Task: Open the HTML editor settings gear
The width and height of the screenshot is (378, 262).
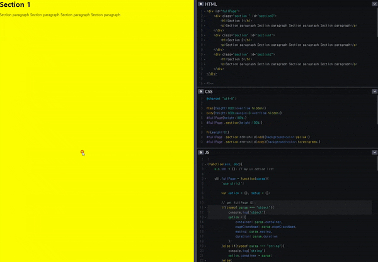Action: (201, 4)
